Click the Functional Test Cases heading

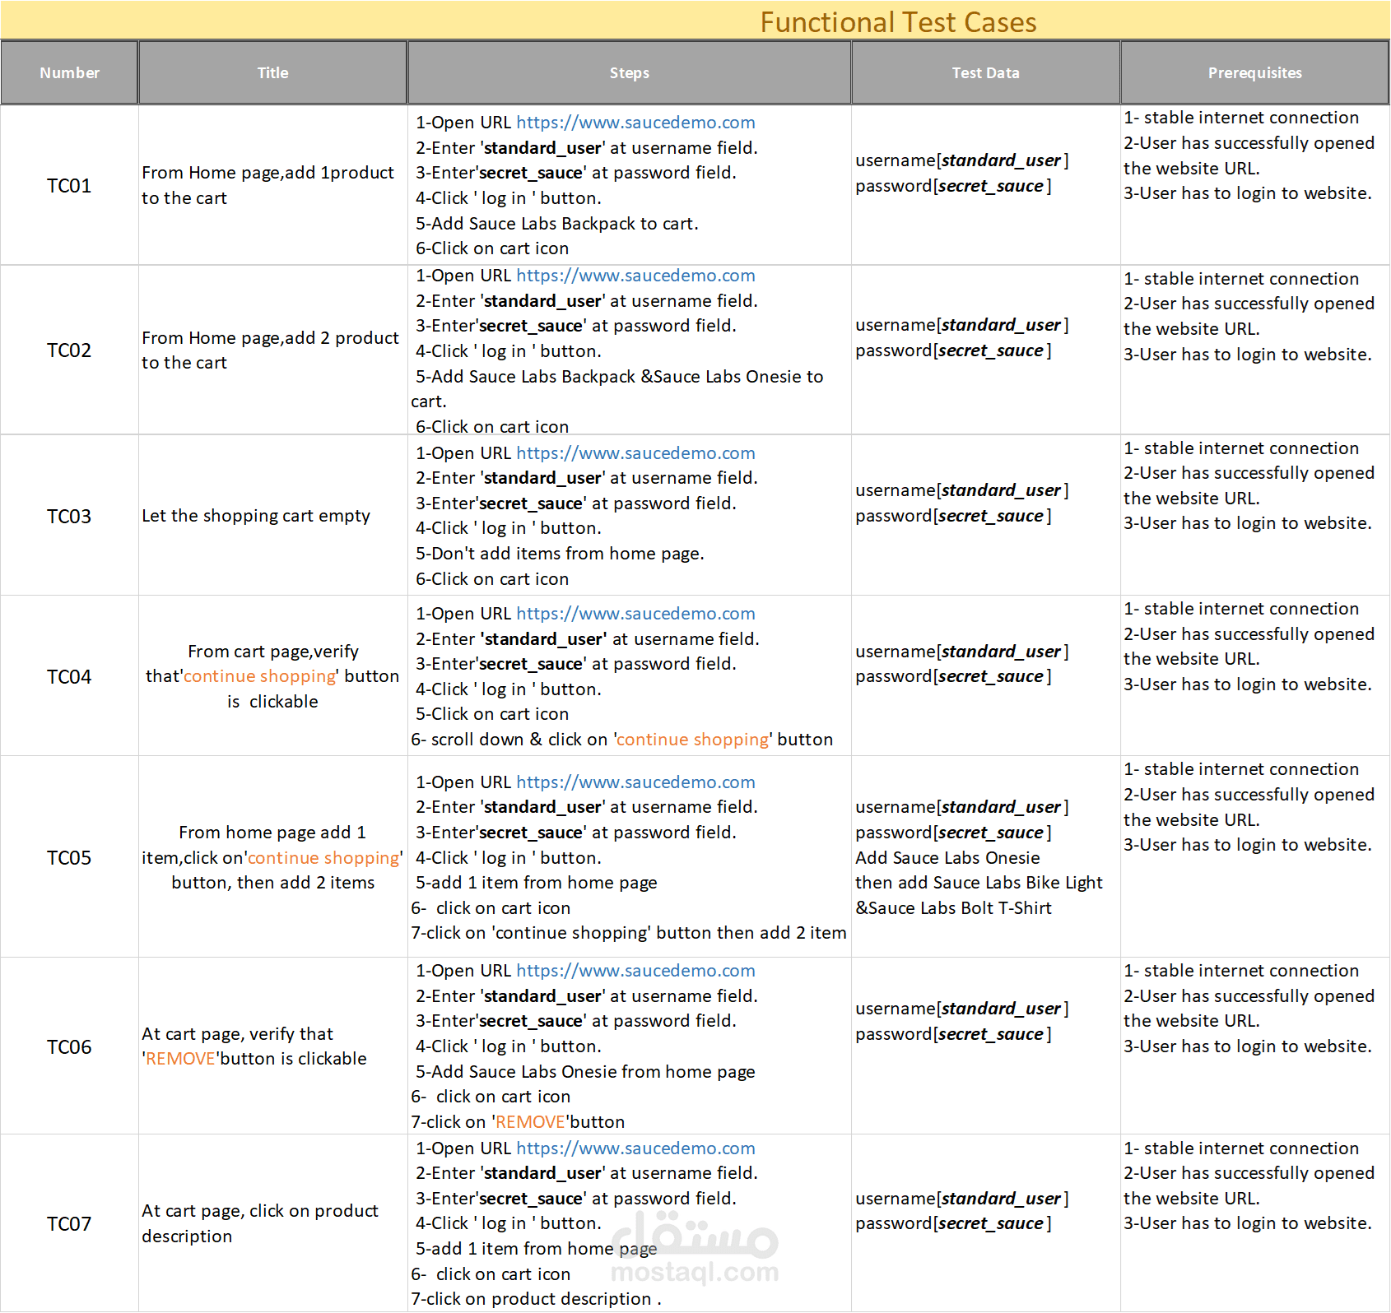[x=898, y=22]
